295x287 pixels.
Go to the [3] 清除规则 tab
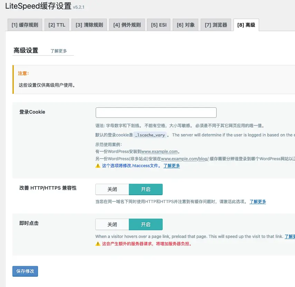click(x=89, y=25)
